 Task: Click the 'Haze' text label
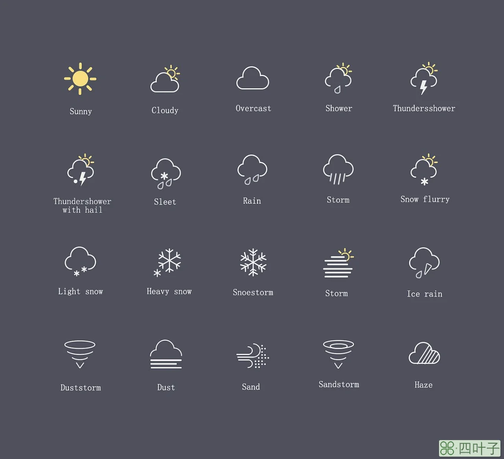click(423, 385)
